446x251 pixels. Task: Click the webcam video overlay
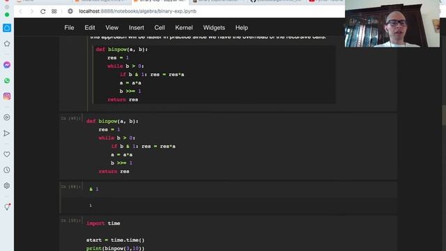tap(392, 24)
